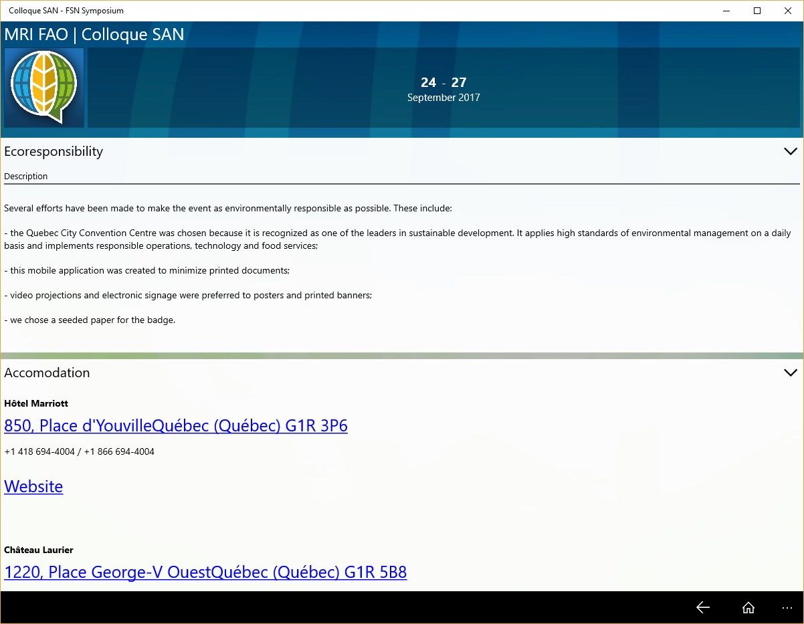Click the Marriott phone number text
This screenshot has width=804, height=624.
point(79,451)
